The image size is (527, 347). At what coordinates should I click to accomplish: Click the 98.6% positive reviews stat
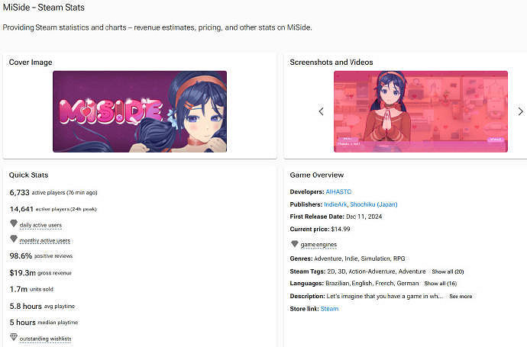[43, 256]
